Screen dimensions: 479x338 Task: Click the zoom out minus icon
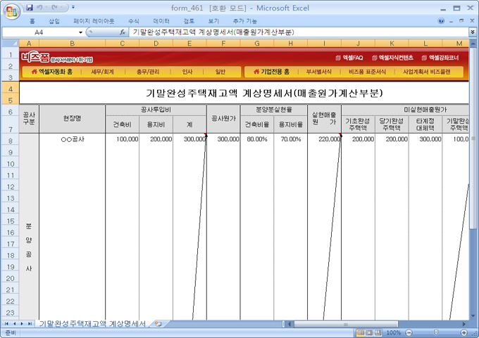point(409,332)
